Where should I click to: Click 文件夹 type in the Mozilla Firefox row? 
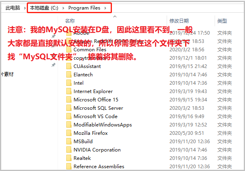pos(225,133)
